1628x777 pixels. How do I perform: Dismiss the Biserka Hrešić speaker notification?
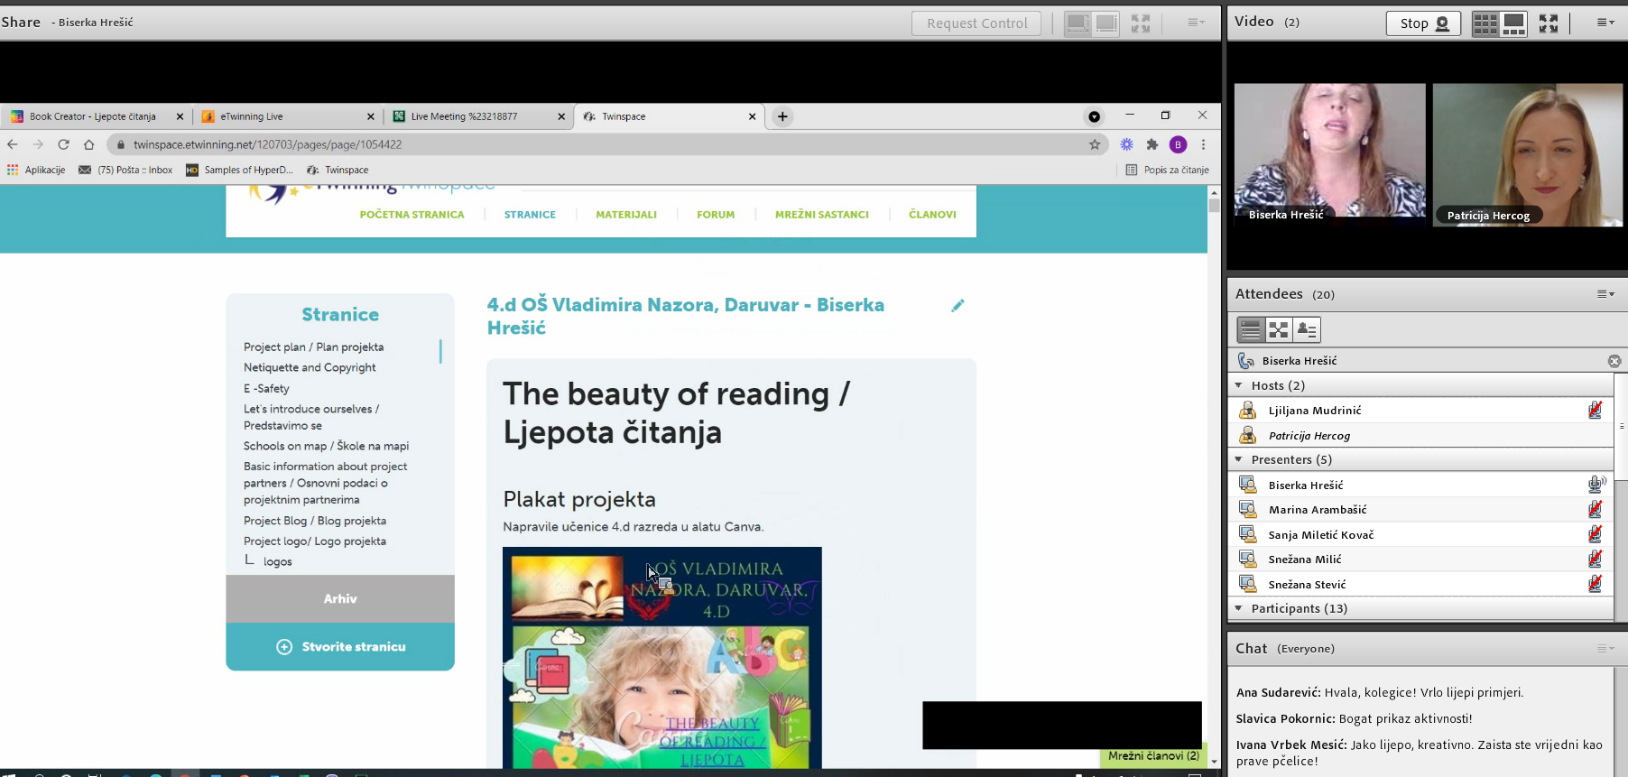click(1614, 361)
